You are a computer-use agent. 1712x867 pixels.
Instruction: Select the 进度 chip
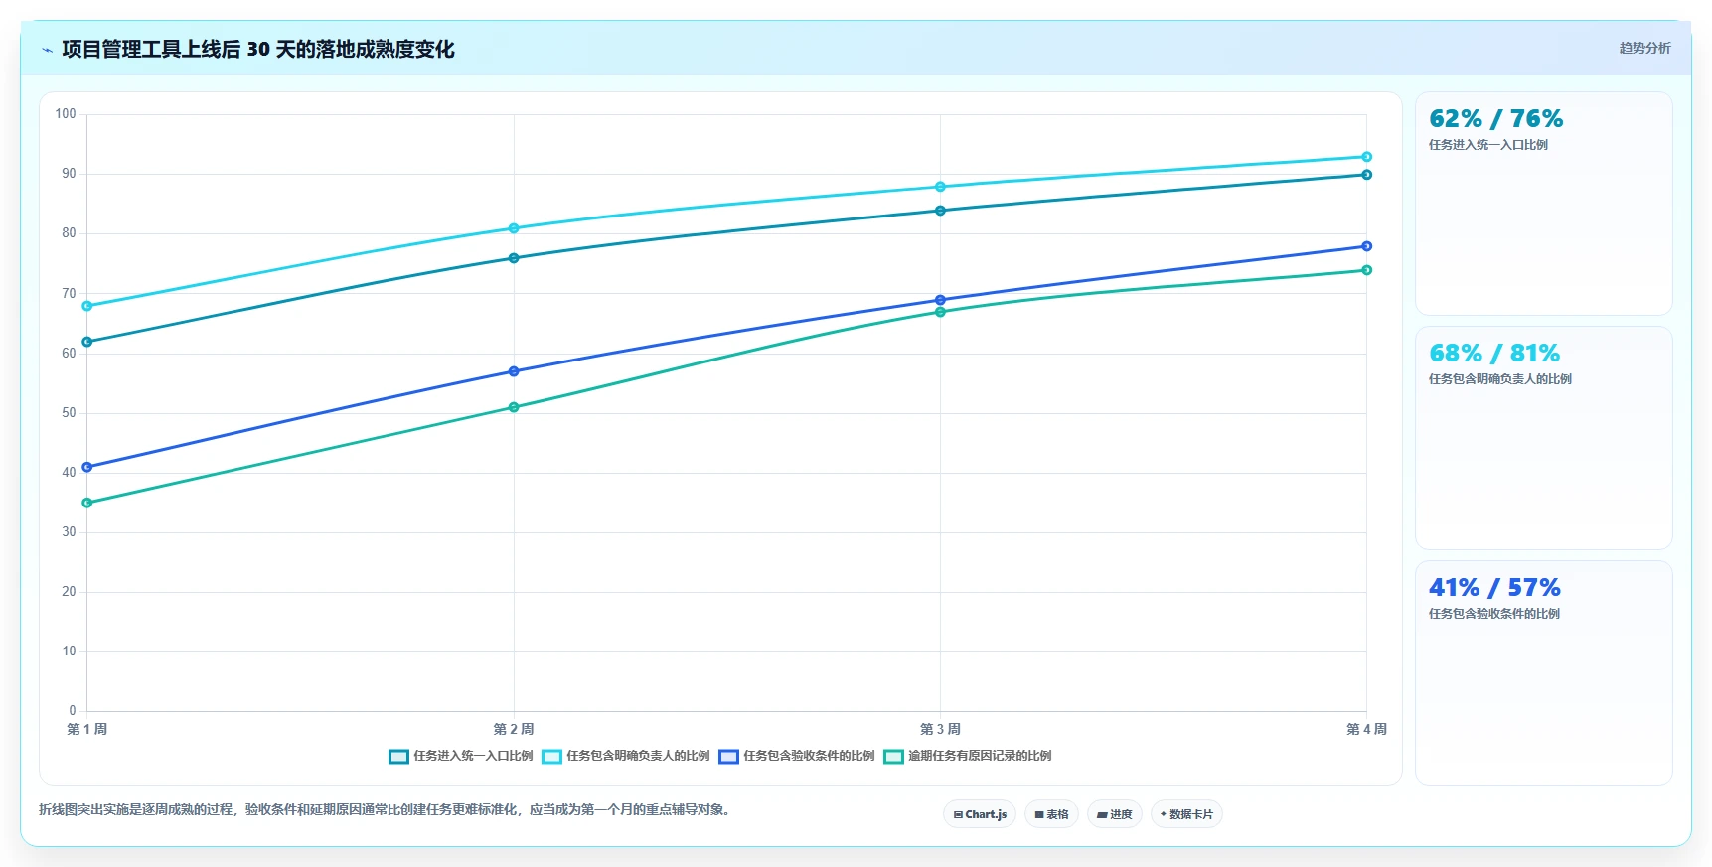(x=1115, y=814)
